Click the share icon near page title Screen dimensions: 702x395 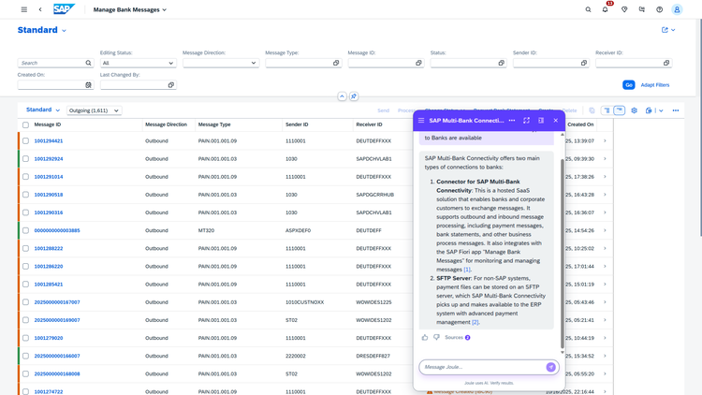point(665,30)
